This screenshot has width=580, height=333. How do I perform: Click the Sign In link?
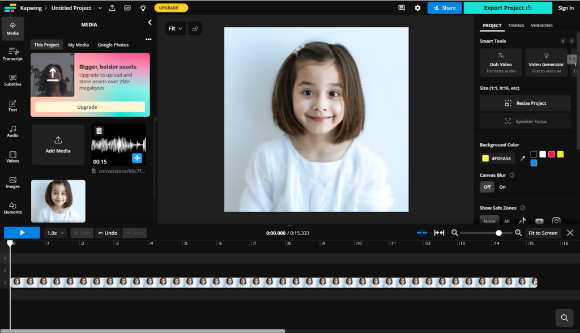click(x=566, y=8)
